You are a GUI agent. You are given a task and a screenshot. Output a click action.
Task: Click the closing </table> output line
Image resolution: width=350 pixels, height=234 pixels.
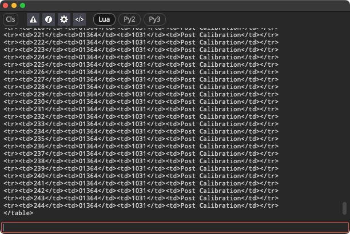tap(18, 213)
